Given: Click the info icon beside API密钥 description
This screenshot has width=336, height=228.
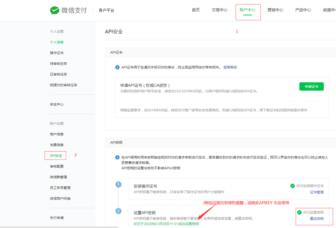Looking at the screenshot, I should (117, 157).
